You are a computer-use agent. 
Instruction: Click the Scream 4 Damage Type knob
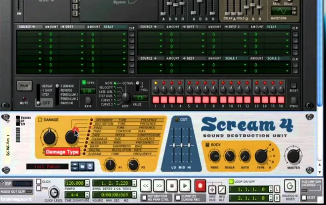click(x=71, y=137)
